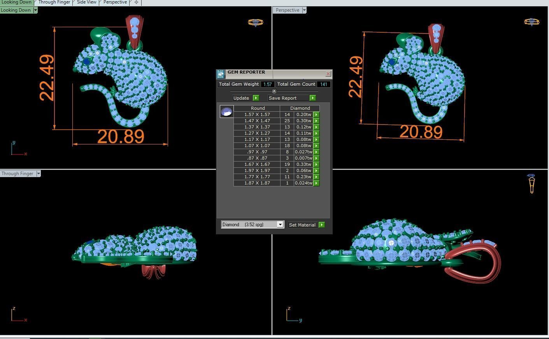The height and width of the screenshot is (339, 549).
Task: Click the green arrow for .87 X .87 row
Action: (x=316, y=158)
